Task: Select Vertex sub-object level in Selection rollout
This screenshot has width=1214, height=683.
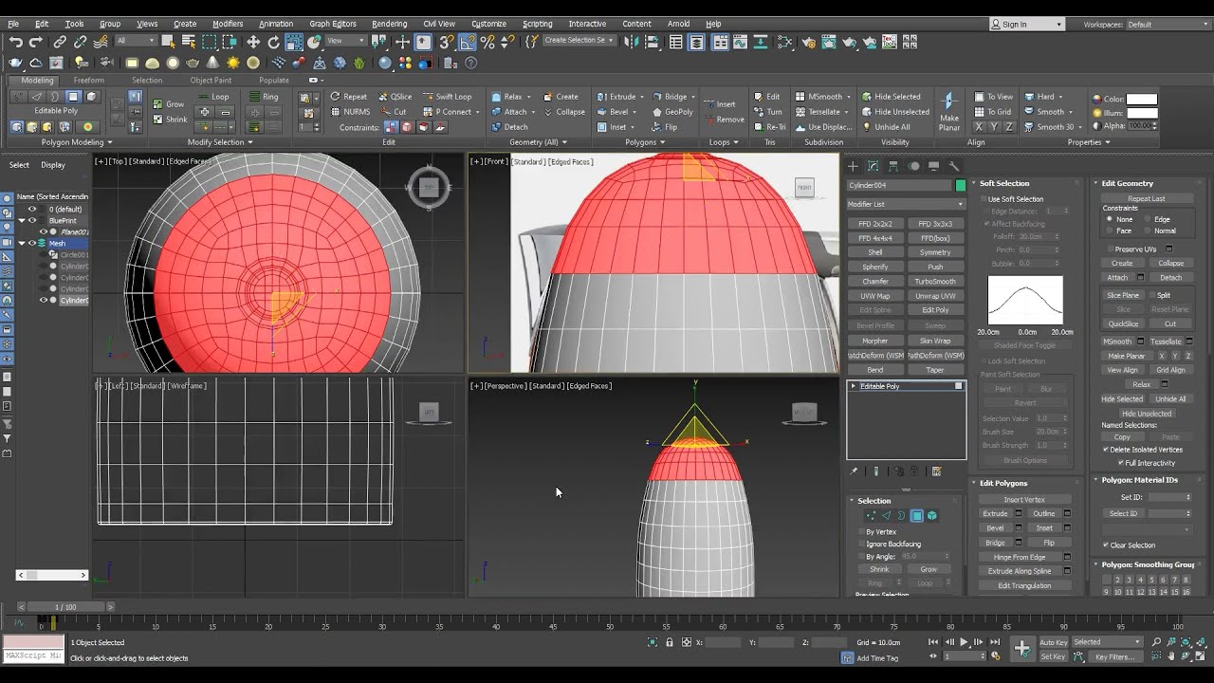Action: click(871, 515)
